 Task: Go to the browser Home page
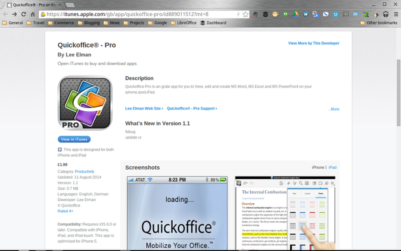[x=33, y=14]
